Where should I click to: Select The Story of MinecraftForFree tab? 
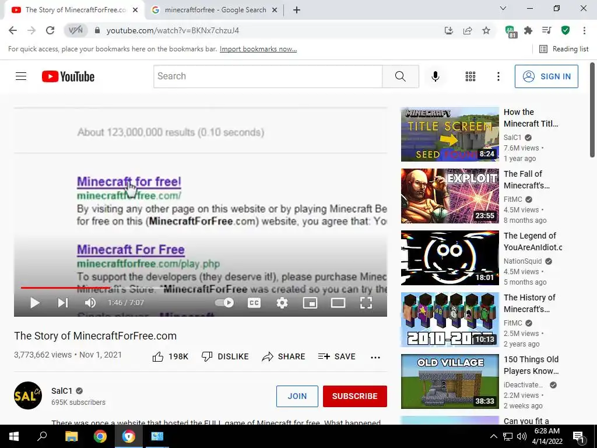point(75,10)
